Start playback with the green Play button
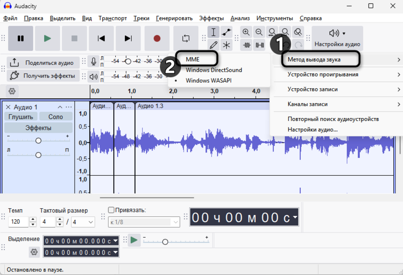Viewport: 403px width, 275px height. pyautogui.click(x=47, y=39)
